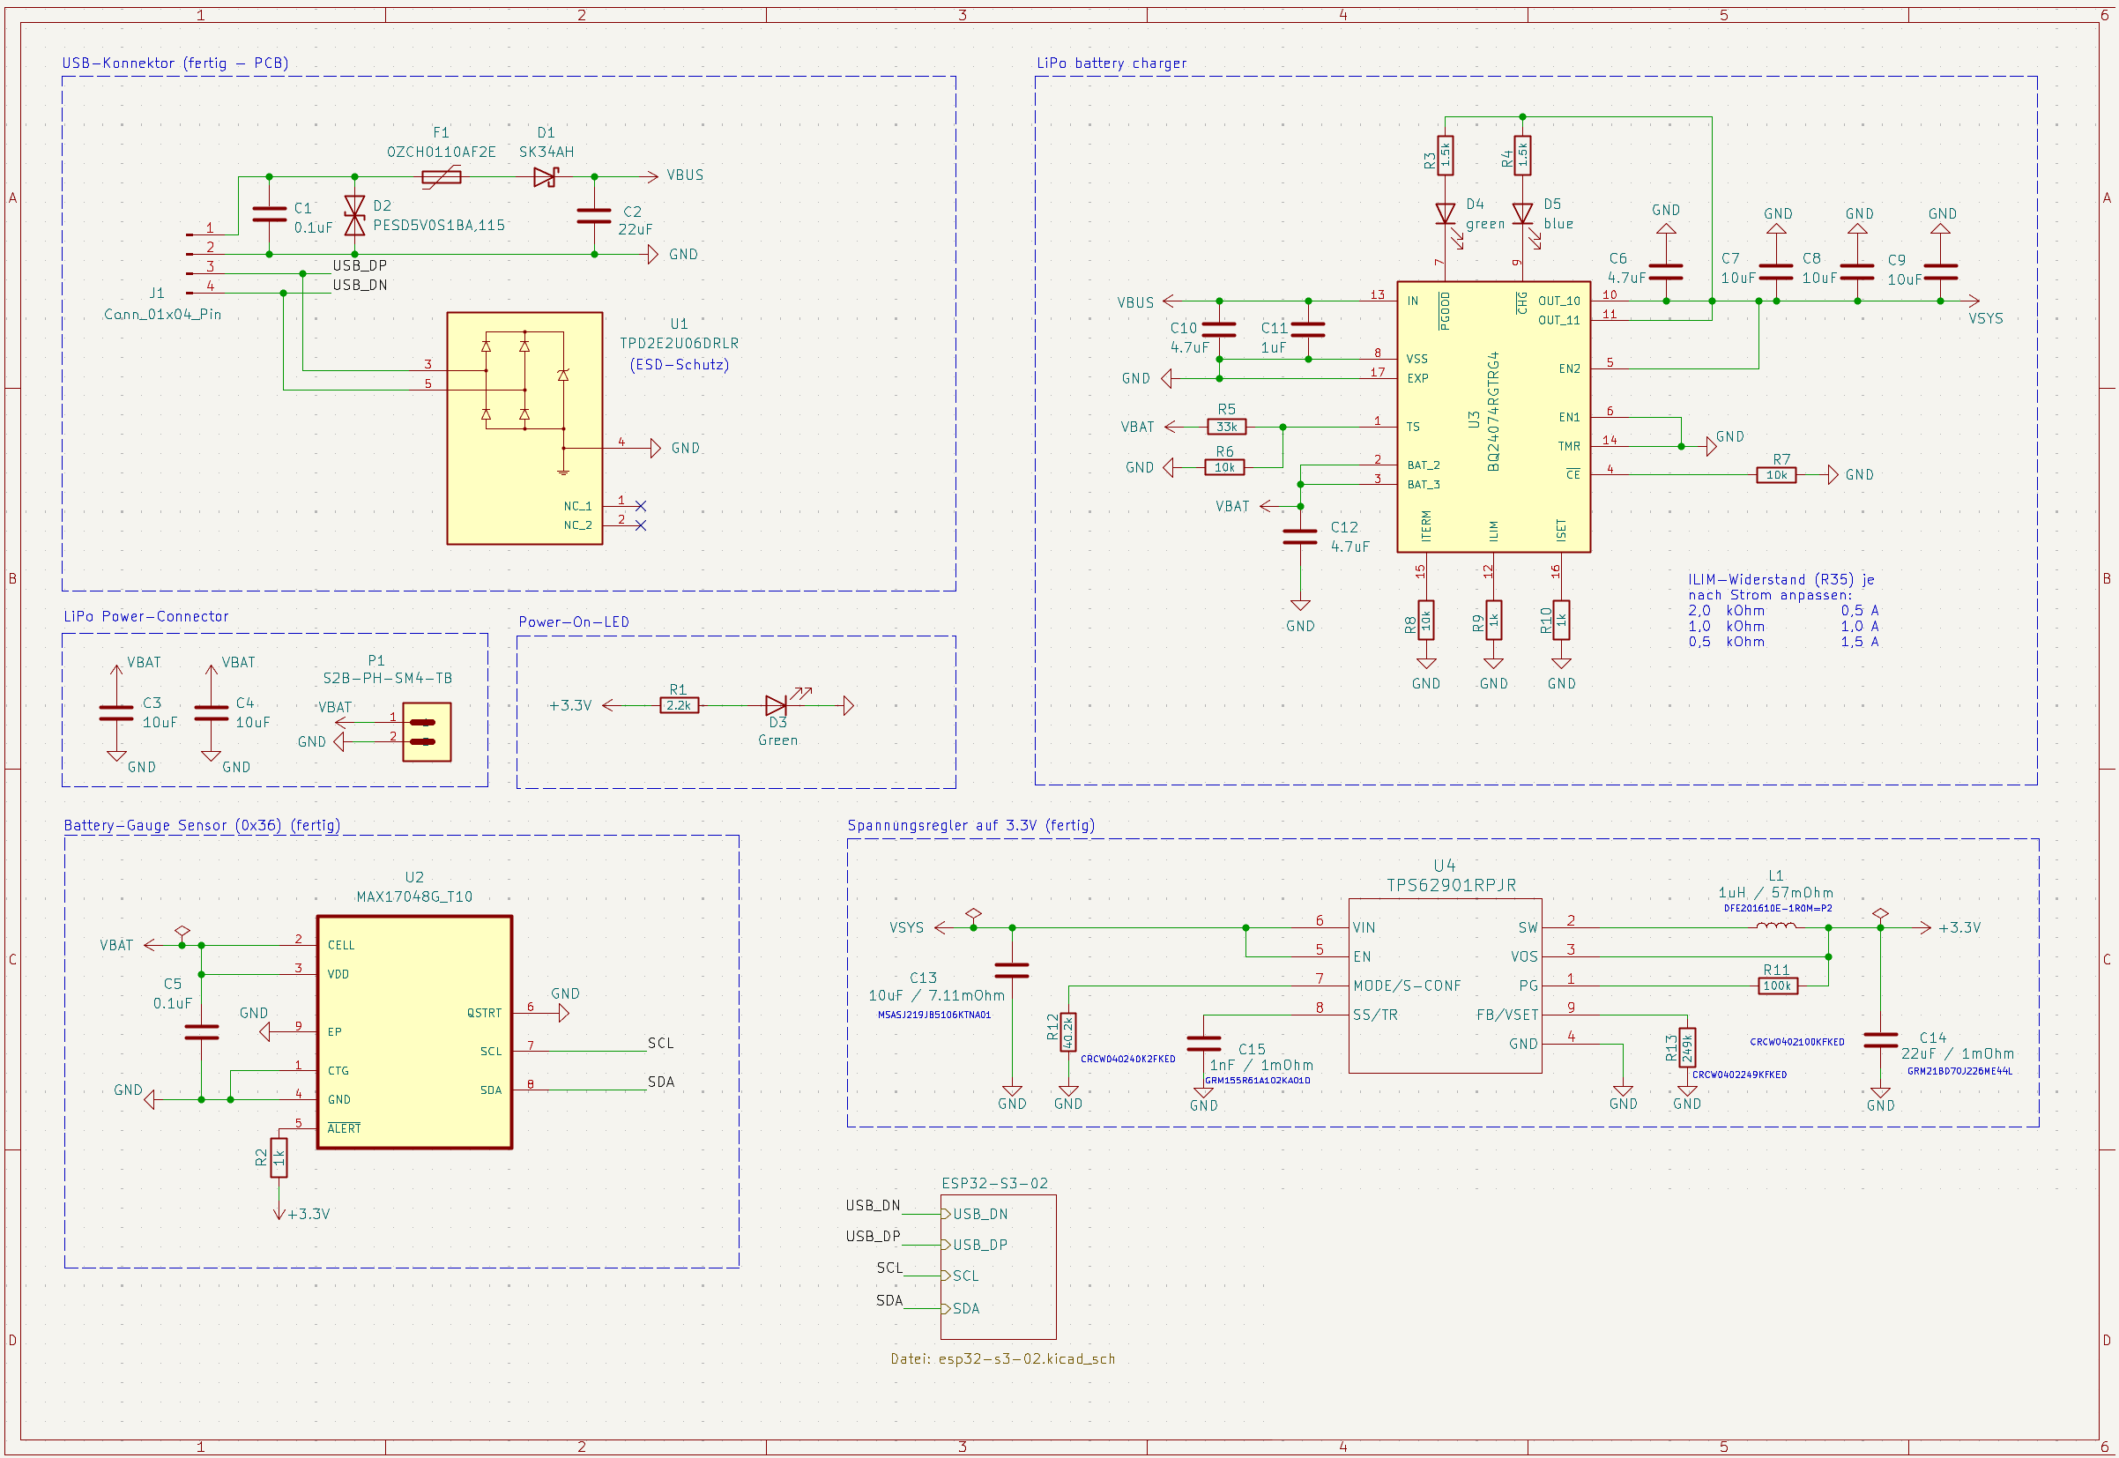
Task: Select the D2 TVS diode symbol
Action: click(354, 216)
